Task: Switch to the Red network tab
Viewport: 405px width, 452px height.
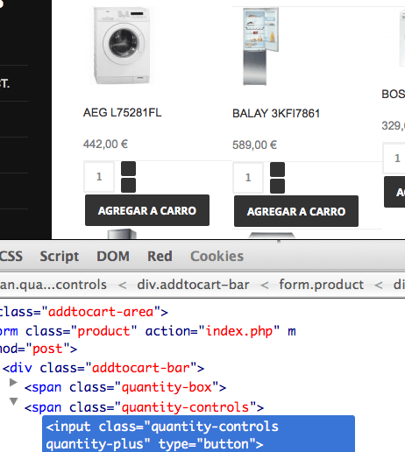Action: click(x=160, y=257)
